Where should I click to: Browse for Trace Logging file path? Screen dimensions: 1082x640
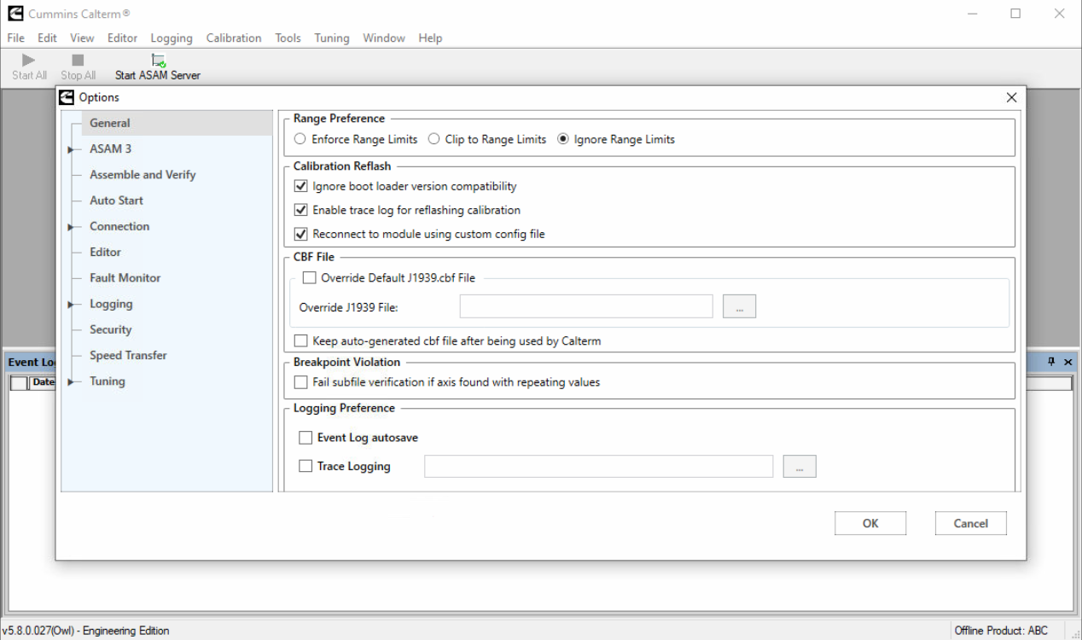799,467
